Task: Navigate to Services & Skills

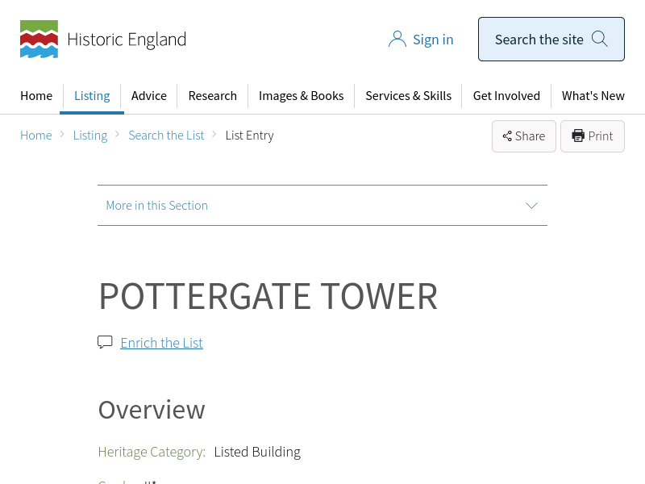Action: tap(408, 96)
